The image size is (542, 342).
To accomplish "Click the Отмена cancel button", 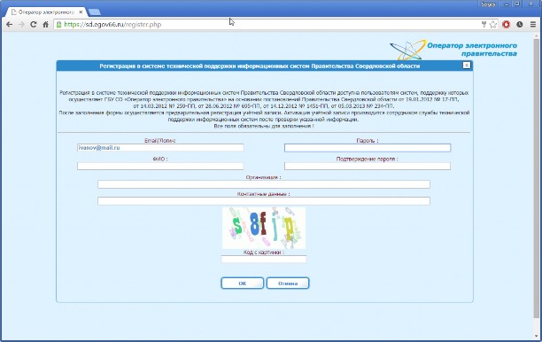I will point(288,284).
